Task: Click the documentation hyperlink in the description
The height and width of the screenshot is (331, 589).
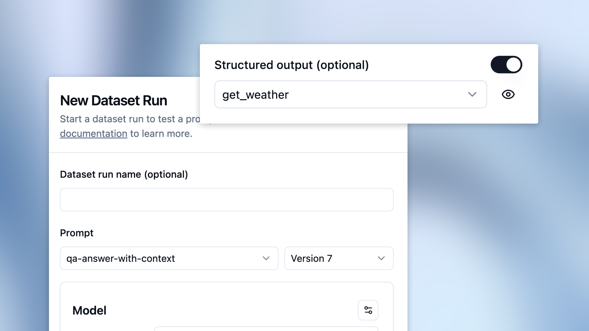Action: point(94,134)
